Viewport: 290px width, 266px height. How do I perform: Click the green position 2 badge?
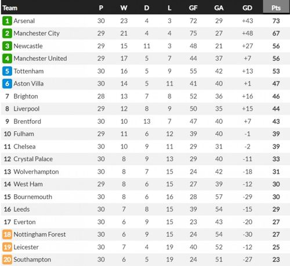7,34
